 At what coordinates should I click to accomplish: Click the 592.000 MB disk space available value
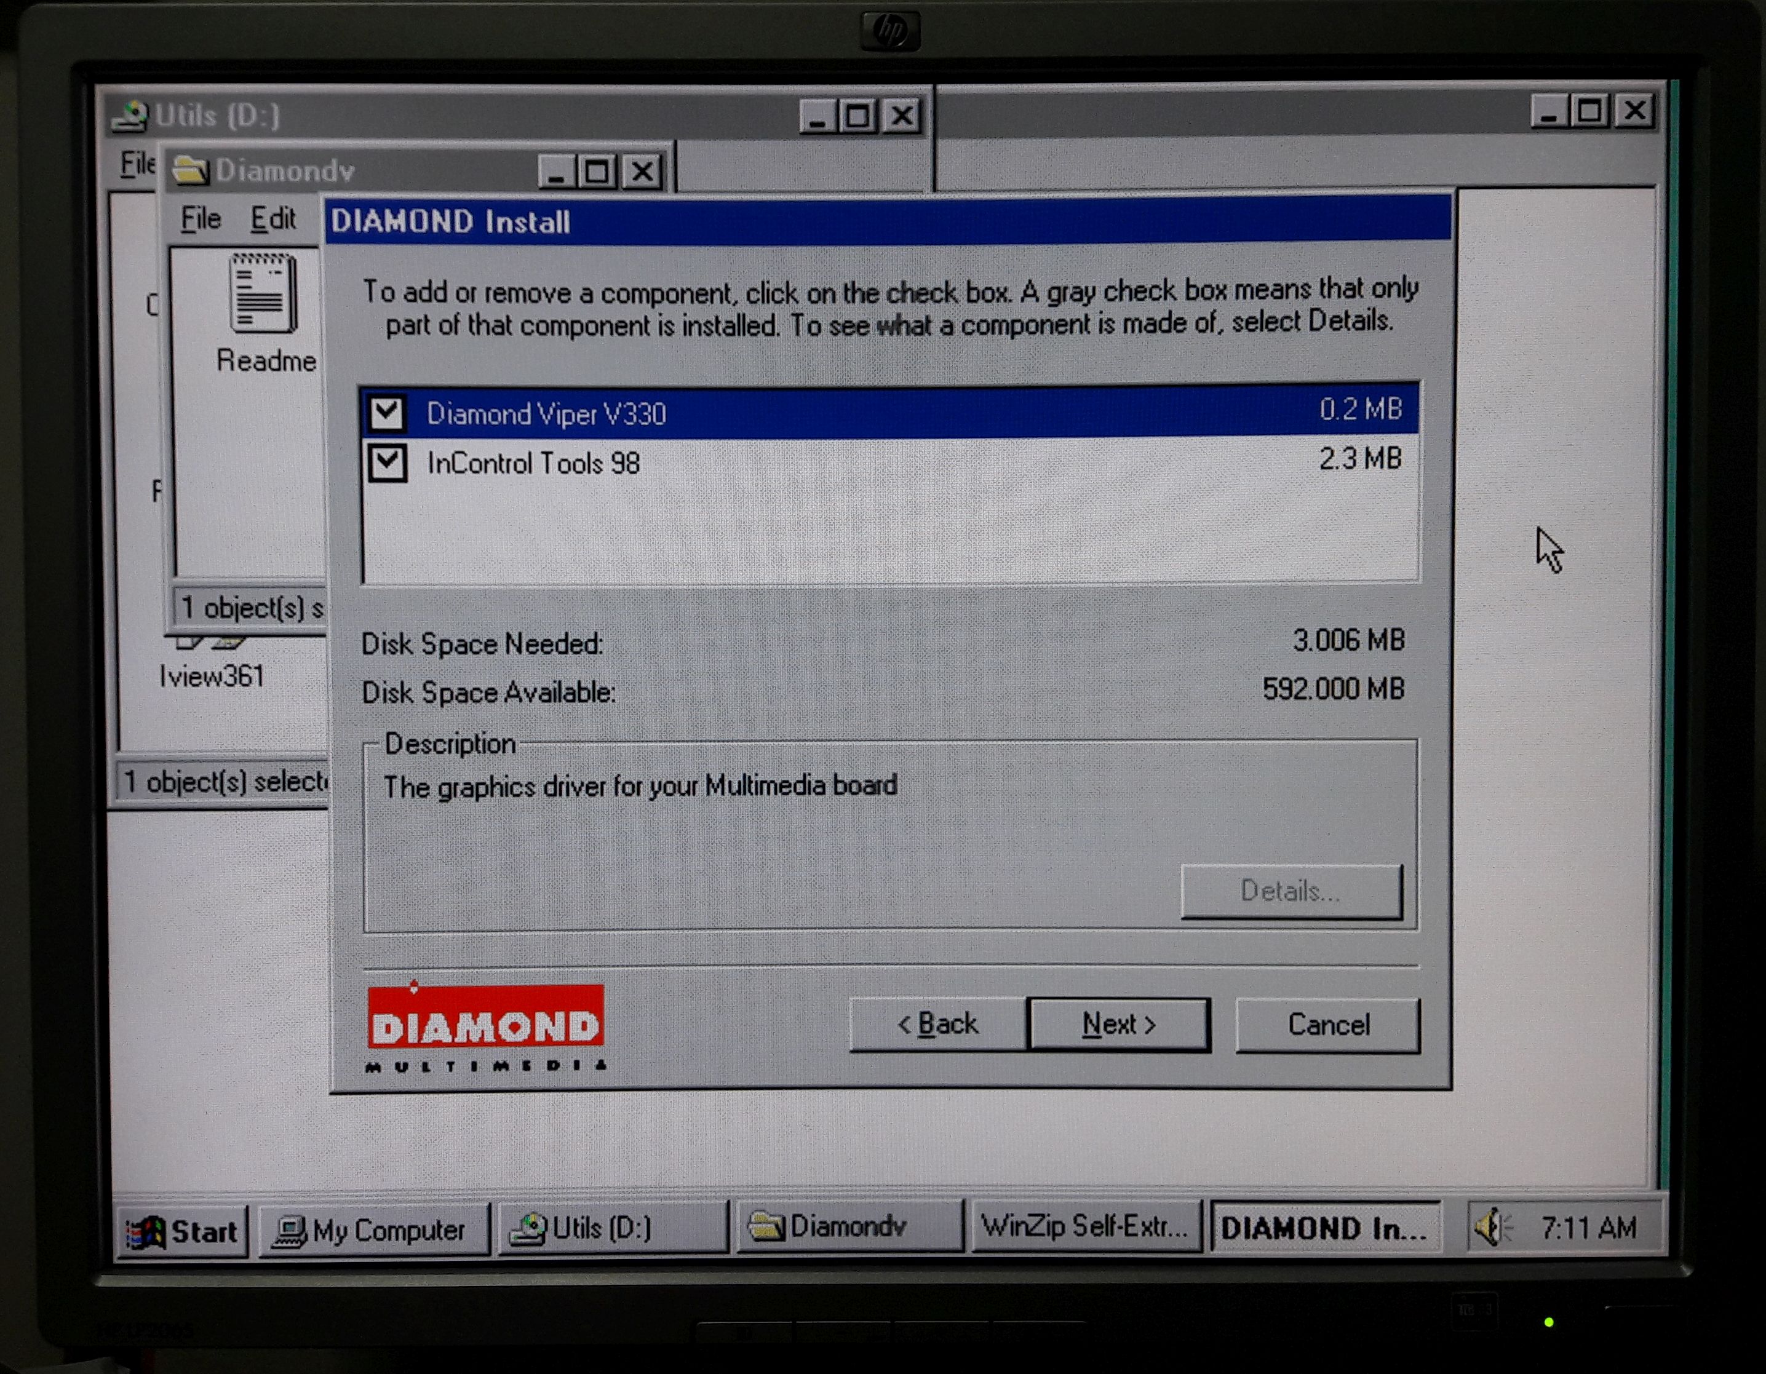1334,689
